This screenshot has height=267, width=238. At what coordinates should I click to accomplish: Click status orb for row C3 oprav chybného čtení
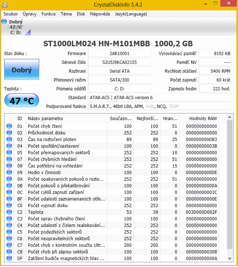[x=9, y=219]
